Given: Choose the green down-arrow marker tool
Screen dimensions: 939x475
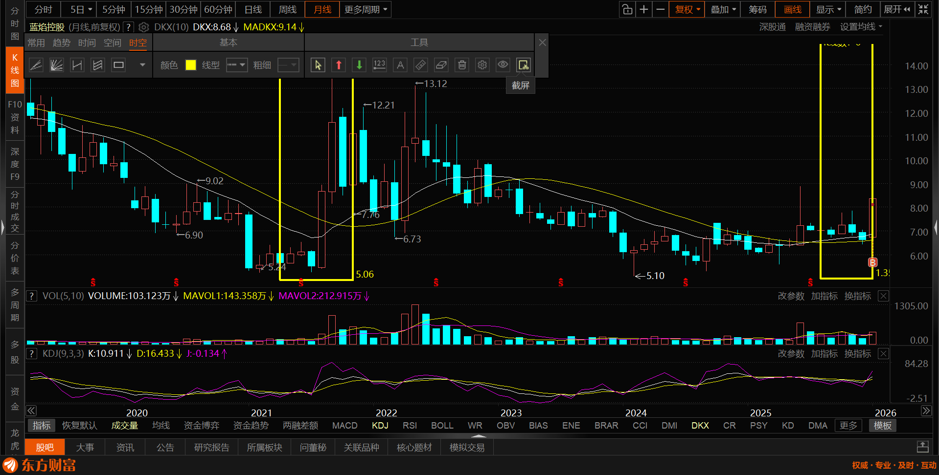Looking at the screenshot, I should coord(359,65).
